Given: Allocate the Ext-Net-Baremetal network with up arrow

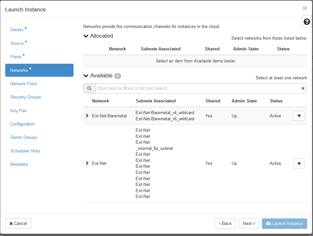Looking at the screenshot, I should (299, 116).
